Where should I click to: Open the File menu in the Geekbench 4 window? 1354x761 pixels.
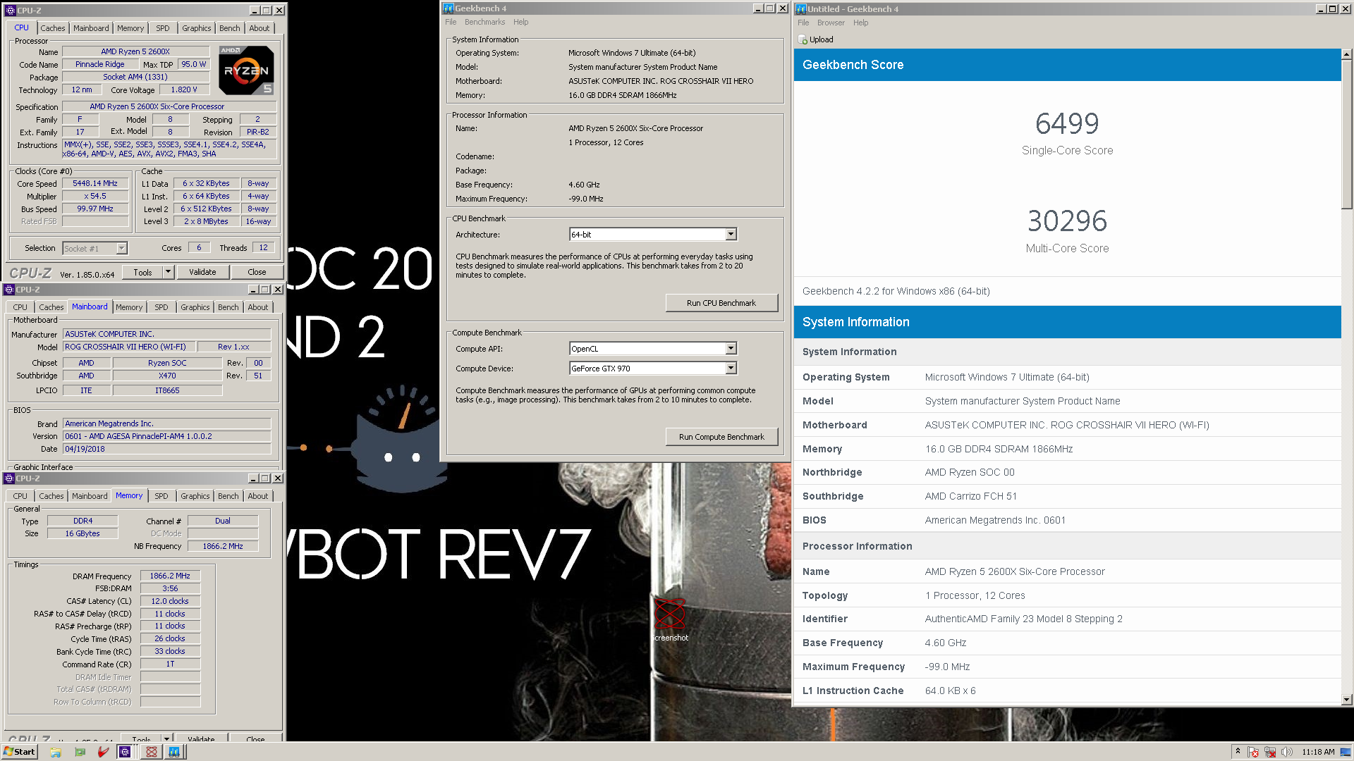tap(451, 22)
